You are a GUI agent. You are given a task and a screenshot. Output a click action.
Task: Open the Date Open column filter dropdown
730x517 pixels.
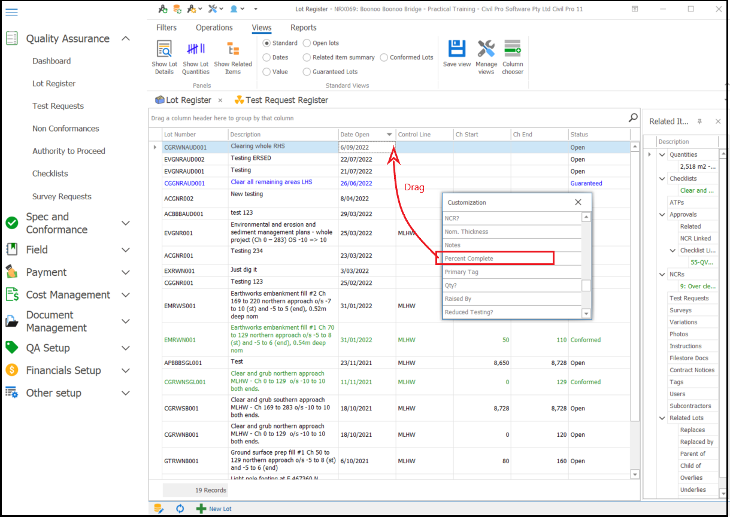(389, 135)
